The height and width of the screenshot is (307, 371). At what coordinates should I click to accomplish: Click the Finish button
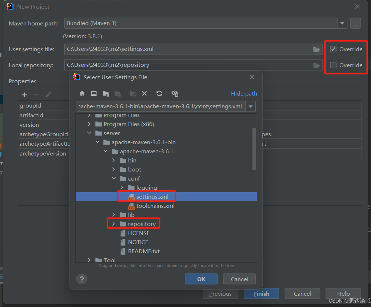[261, 294]
